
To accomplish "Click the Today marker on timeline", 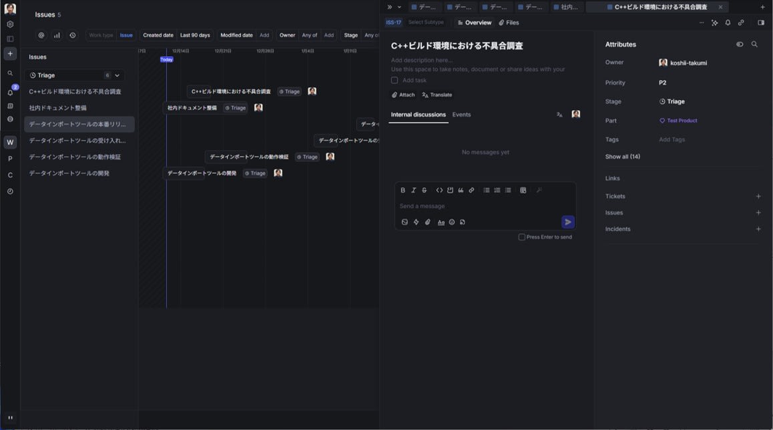I will 167,59.
